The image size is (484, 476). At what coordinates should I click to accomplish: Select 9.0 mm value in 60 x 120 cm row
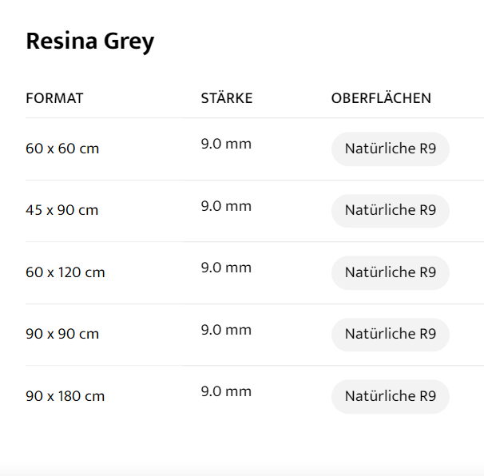226,268
